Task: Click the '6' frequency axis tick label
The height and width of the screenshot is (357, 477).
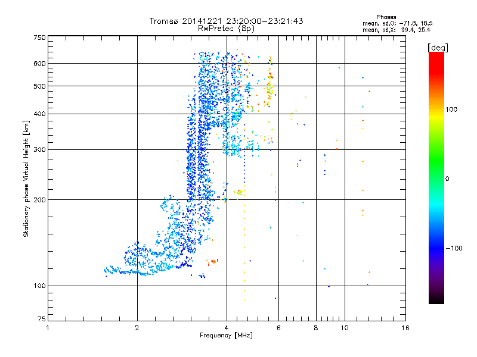Action: tap(278, 328)
